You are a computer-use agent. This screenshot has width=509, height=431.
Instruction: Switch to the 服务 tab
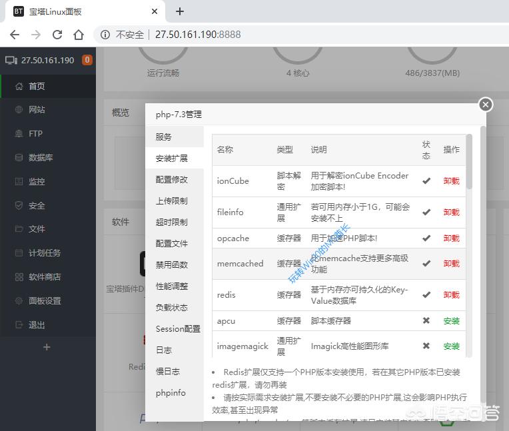pos(175,137)
